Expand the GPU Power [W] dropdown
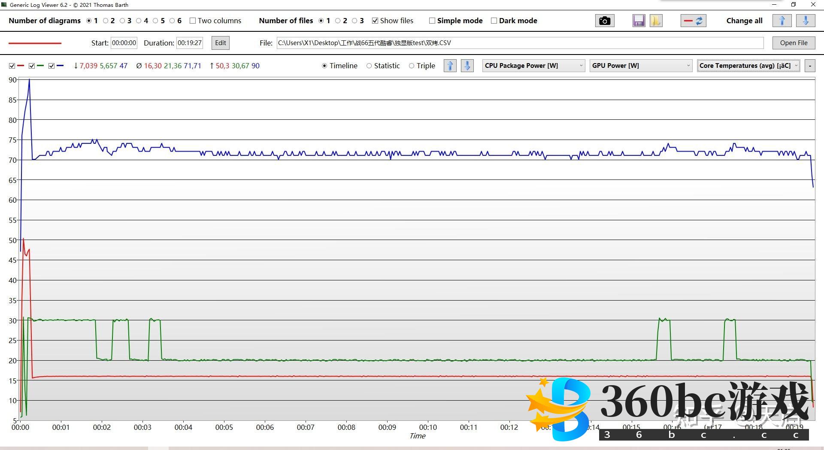The image size is (824, 450). pos(641,66)
